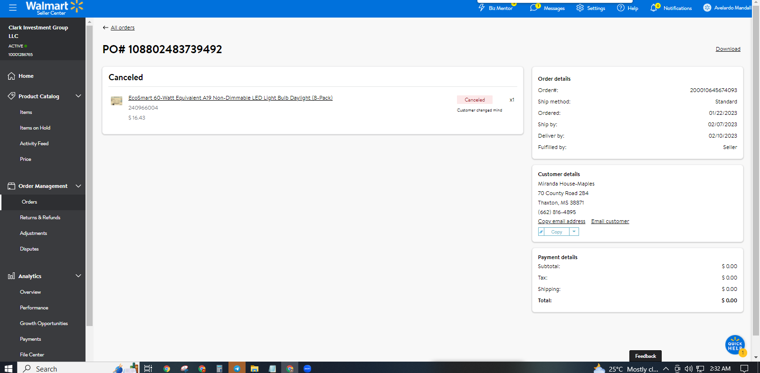Click the Product Catalog tag icon
The width and height of the screenshot is (760, 373).
pyautogui.click(x=11, y=96)
